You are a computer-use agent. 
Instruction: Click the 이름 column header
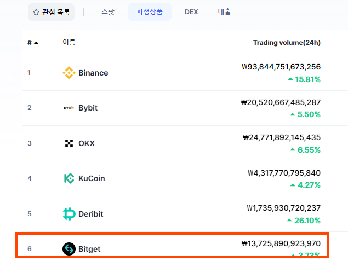[69, 42]
